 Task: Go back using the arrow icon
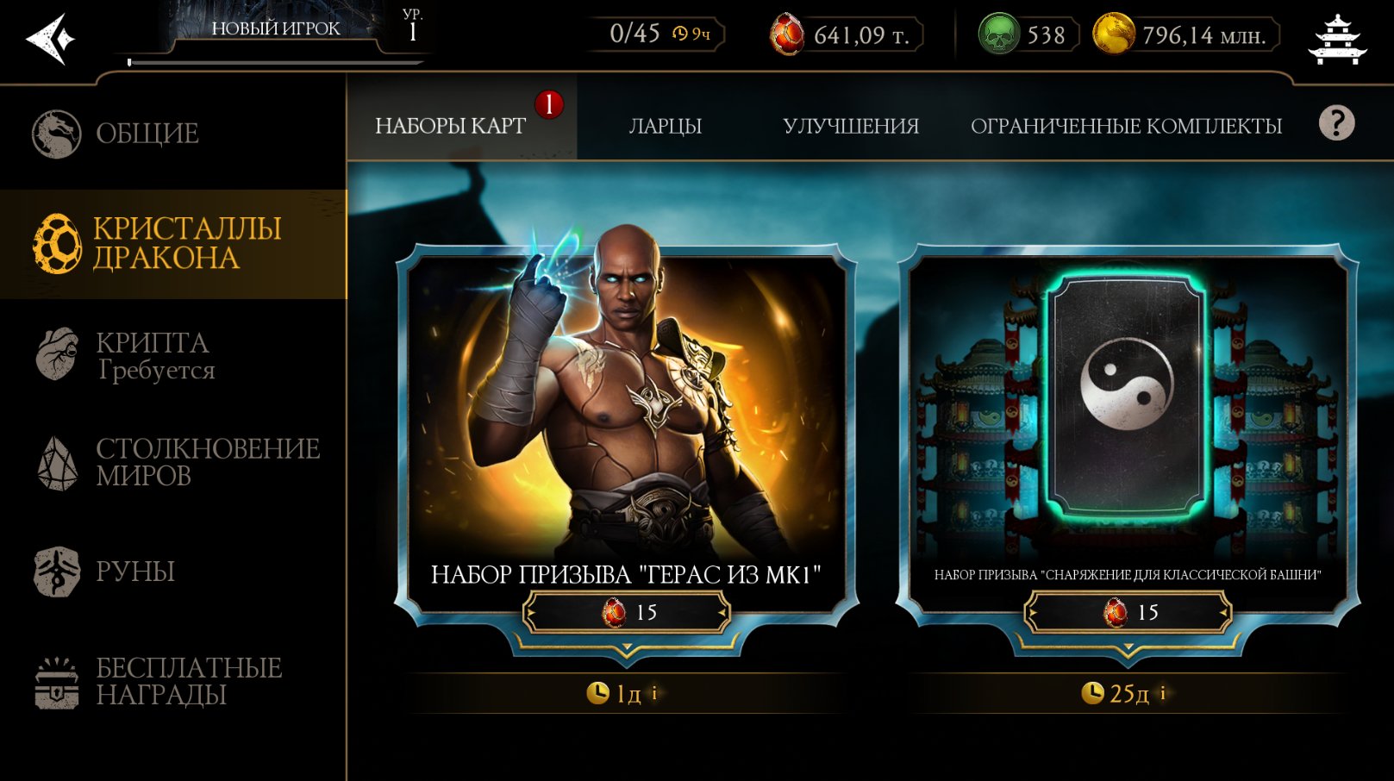(x=50, y=39)
